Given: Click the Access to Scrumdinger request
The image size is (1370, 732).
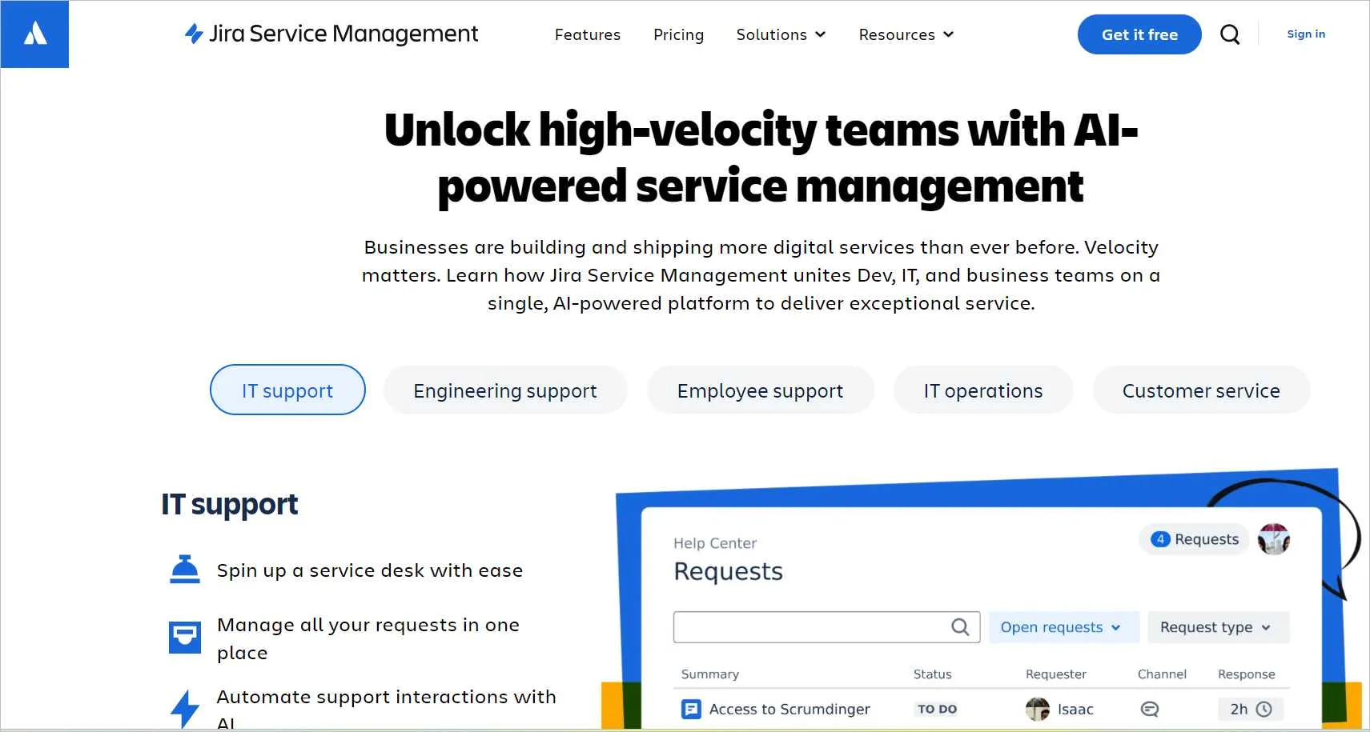Looking at the screenshot, I should (789, 709).
